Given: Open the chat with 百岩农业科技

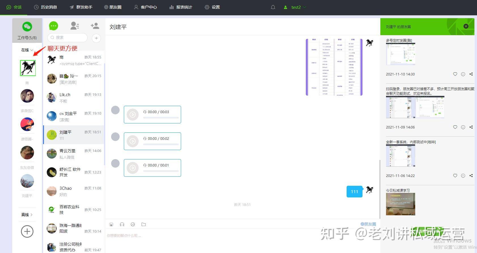Looking at the screenshot, I should click(x=74, y=210).
